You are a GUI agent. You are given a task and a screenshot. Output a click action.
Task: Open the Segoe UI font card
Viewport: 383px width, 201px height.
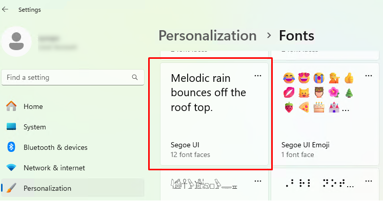214,114
